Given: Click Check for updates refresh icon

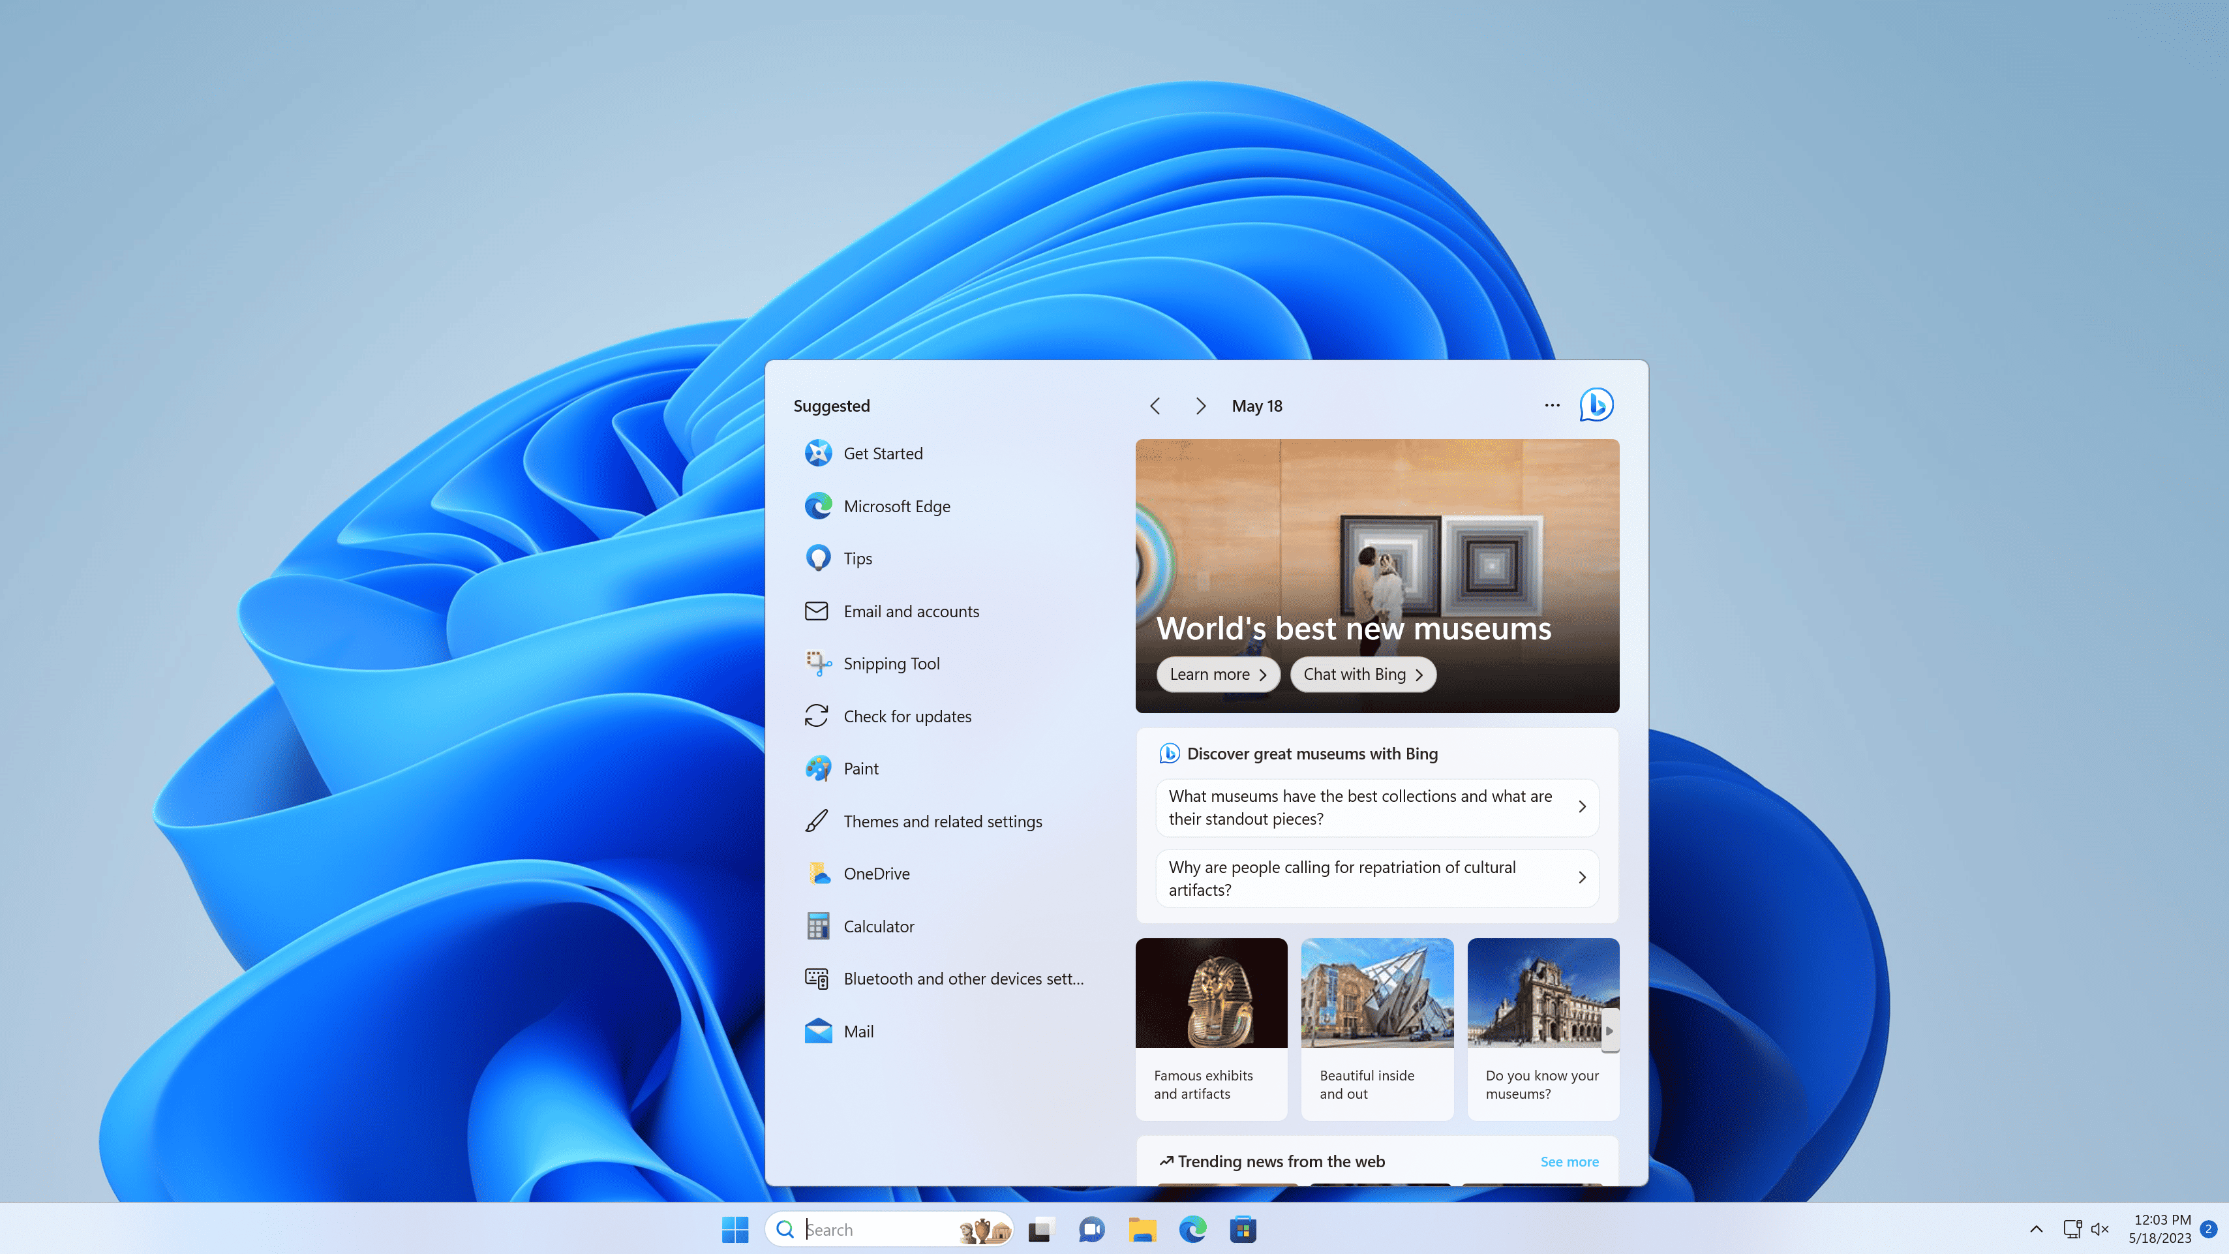Looking at the screenshot, I should [817, 716].
